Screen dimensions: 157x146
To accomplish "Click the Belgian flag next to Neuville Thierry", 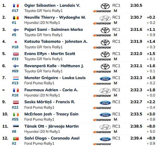I will tap(16, 18).
